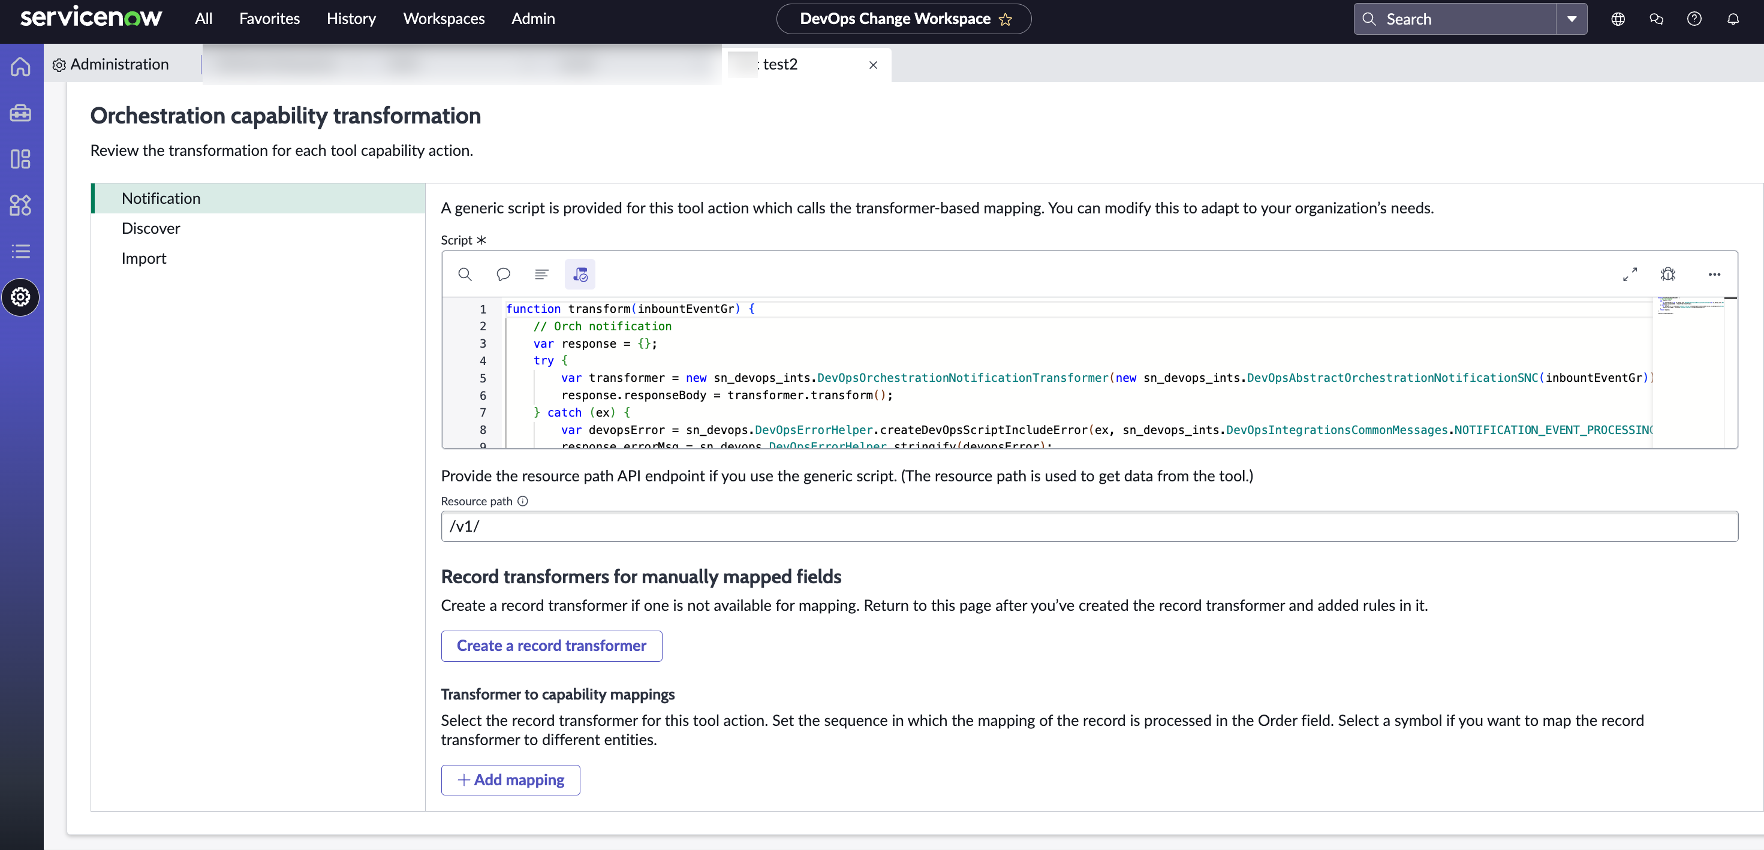Open the Home sidebar icon

click(x=20, y=67)
